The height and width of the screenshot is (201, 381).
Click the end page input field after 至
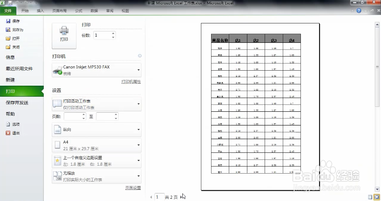pyautogui.click(x=105, y=116)
